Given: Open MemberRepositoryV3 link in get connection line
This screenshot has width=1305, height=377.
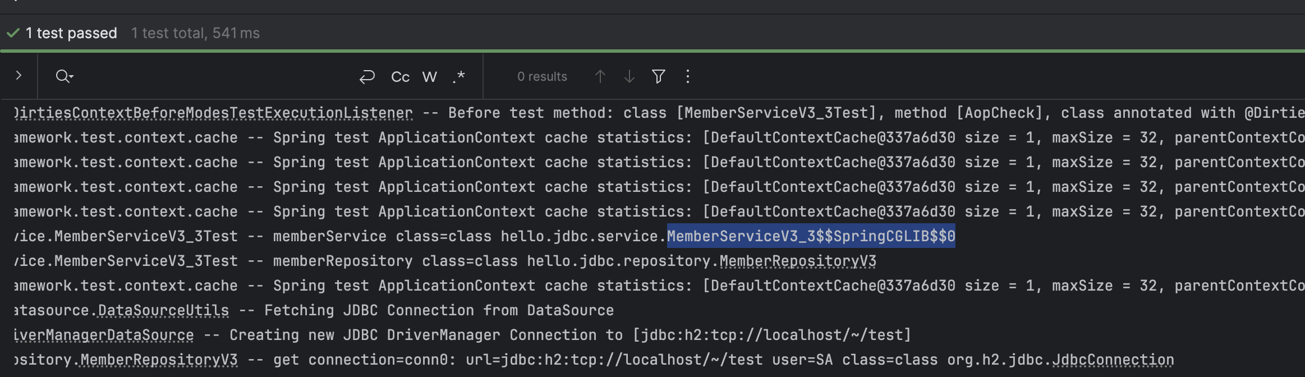Looking at the screenshot, I should (159, 360).
